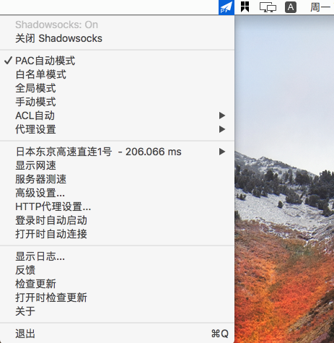Click the black bookmark-grid menu bar icon
Image resolution: width=334 pixels, height=343 pixels.
click(x=245, y=6)
